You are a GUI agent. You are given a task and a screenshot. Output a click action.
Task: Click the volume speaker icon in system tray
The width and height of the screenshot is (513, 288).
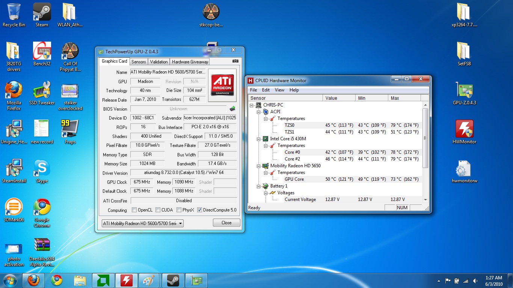pos(475,281)
